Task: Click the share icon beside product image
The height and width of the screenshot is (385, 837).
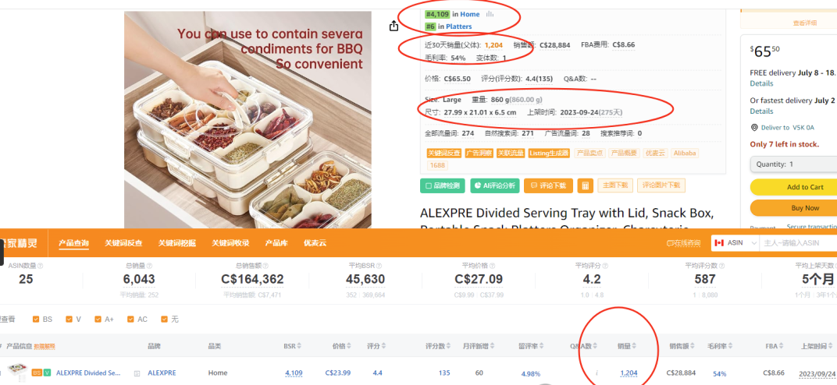Action: click(394, 26)
